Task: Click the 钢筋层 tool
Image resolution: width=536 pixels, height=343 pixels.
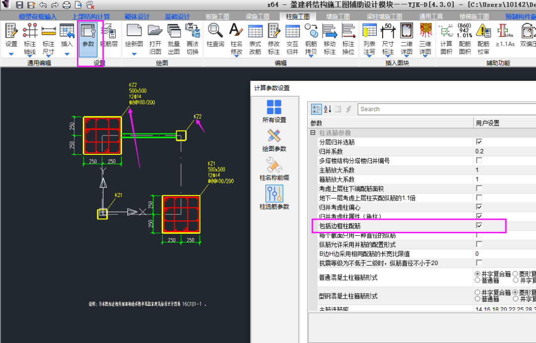Action: tap(109, 36)
